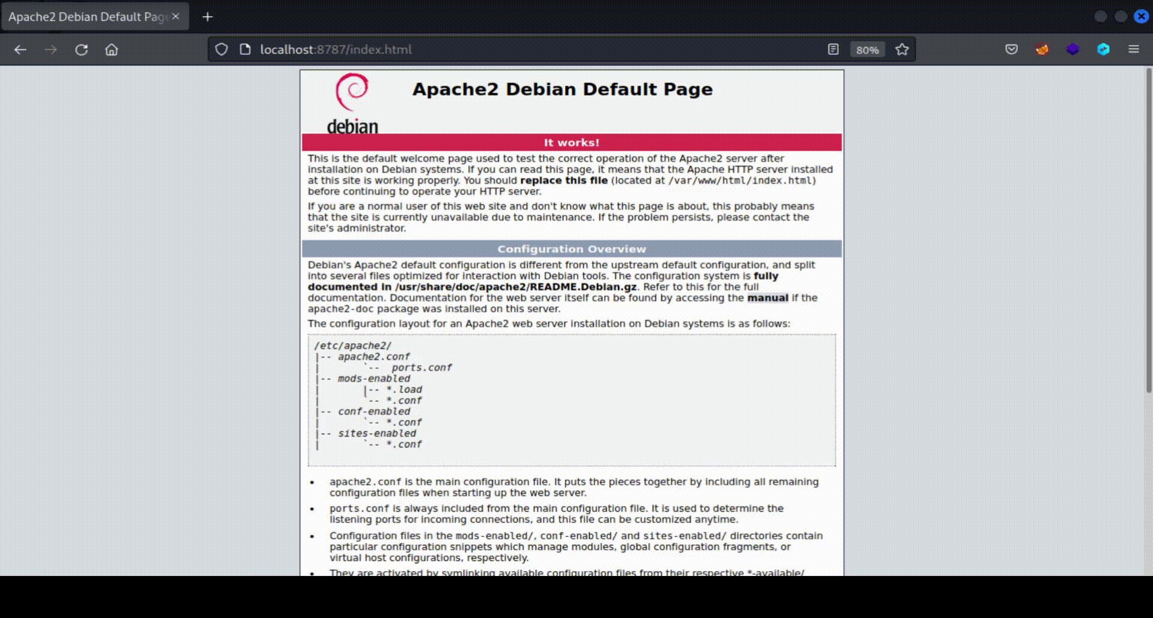
Task: Open a new browser tab
Action: [208, 17]
